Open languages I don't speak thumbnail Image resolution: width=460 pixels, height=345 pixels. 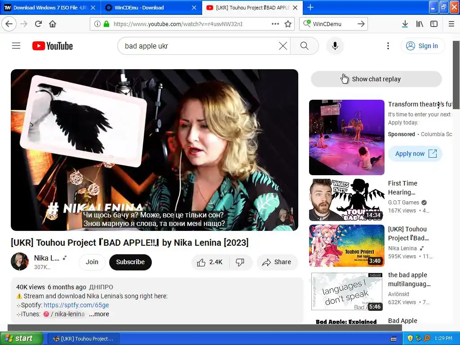(x=347, y=292)
